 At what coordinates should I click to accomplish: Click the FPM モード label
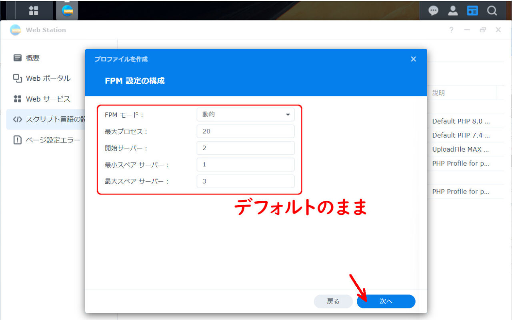[124, 115]
